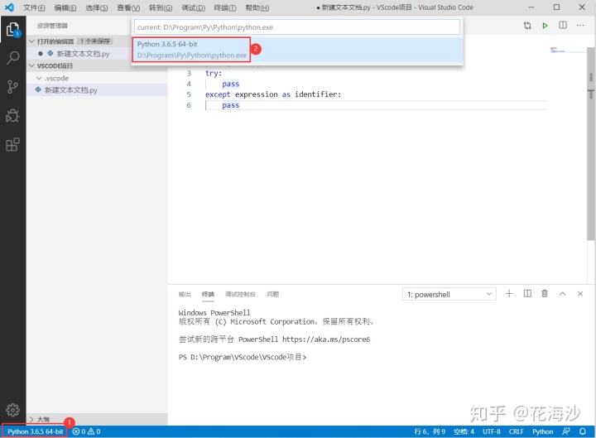Image resolution: width=596 pixels, height=438 pixels.
Task: Open the Explorer view in activity bar
Action: tap(13, 29)
